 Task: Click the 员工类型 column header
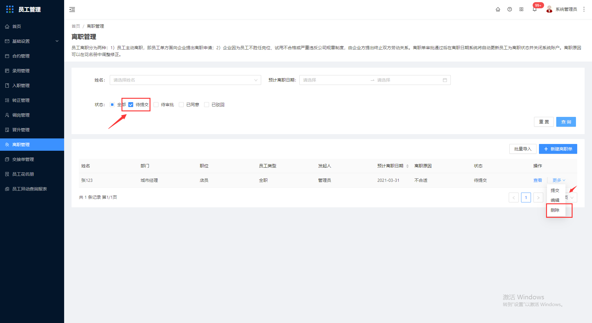(268, 166)
